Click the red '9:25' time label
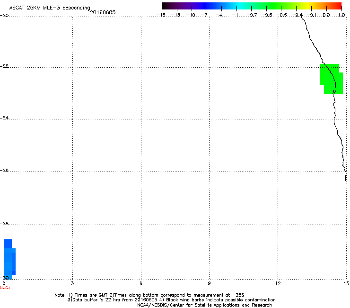The height and width of the screenshot is (308, 350). 5,288
